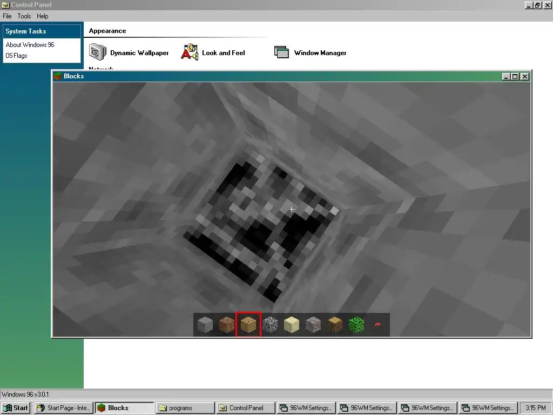The image size is (553, 415).
Task: Click the Window Manager label
Action: pos(320,53)
